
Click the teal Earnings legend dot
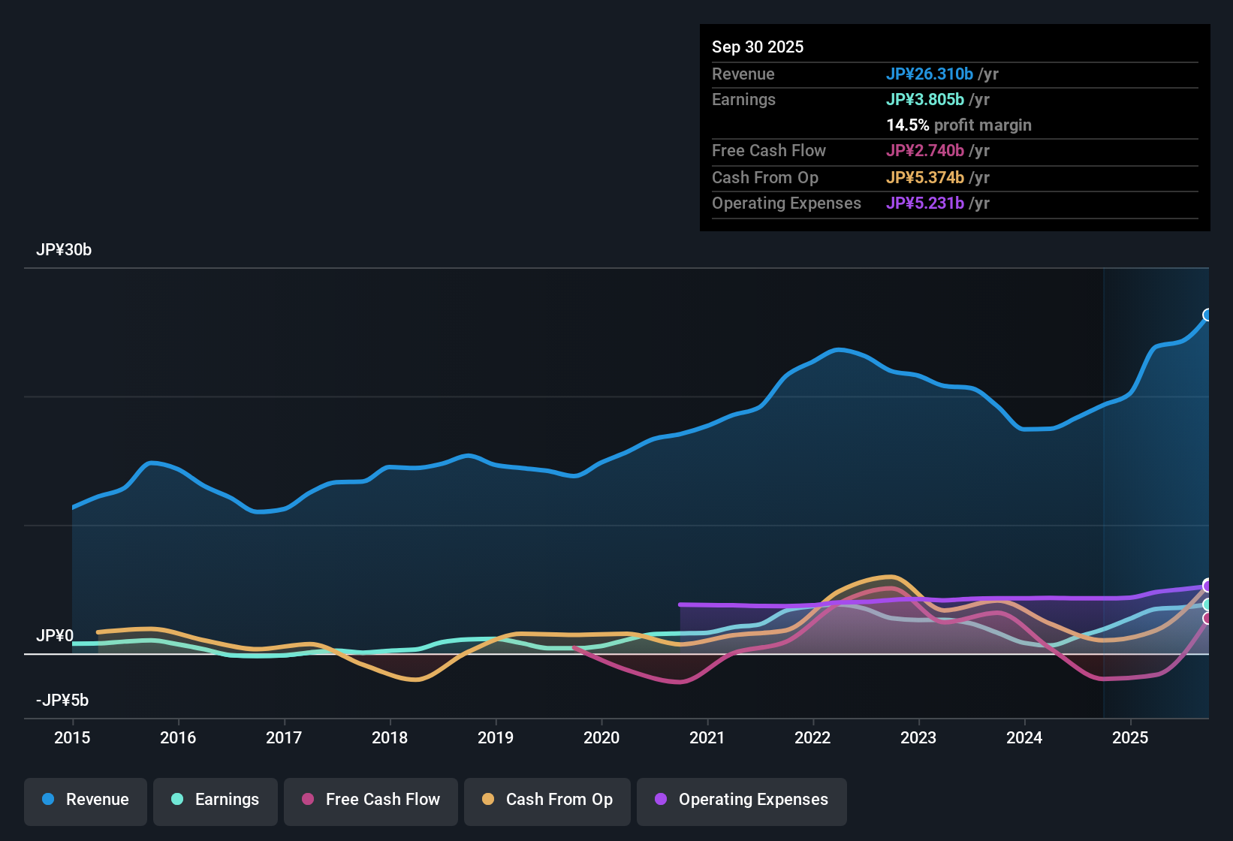[177, 800]
